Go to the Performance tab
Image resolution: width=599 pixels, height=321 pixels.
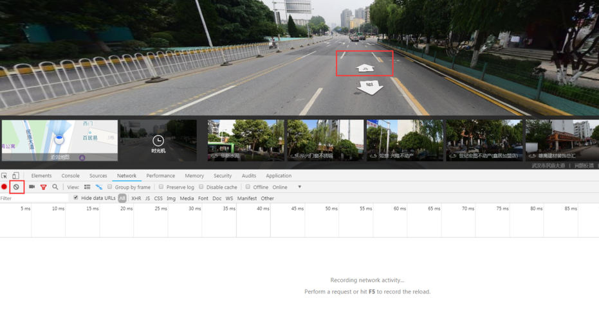pos(160,176)
